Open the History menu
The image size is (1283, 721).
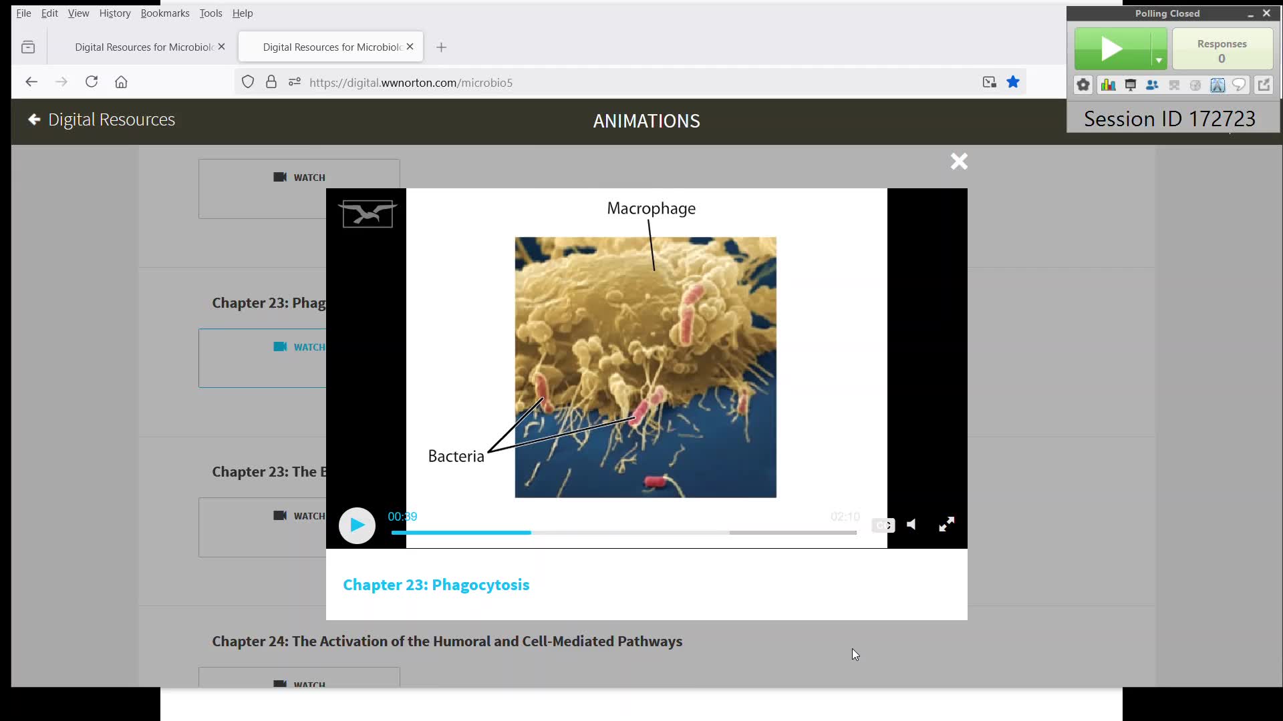(114, 13)
